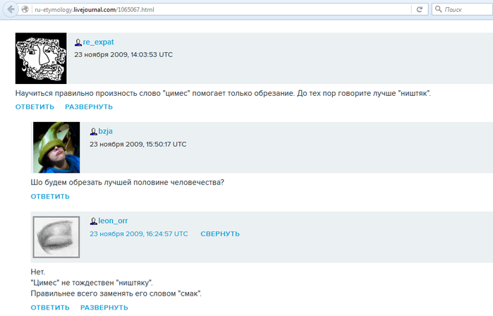493x316 pixels.
Task: Reply to re_expat's comment
Action: [x=35, y=107]
